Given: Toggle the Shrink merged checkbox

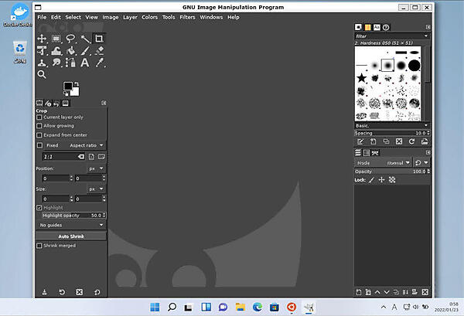Looking at the screenshot, I should pos(40,246).
